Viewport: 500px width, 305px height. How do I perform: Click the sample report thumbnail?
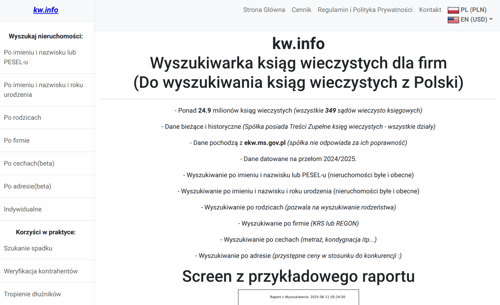(298, 297)
